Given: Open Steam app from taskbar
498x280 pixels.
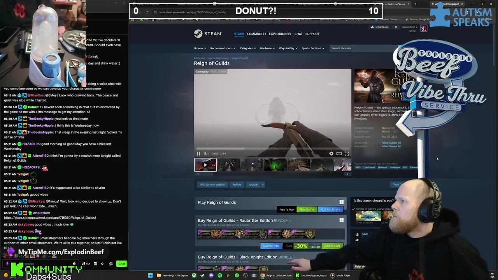Looking at the screenshot, I should click(202, 275).
